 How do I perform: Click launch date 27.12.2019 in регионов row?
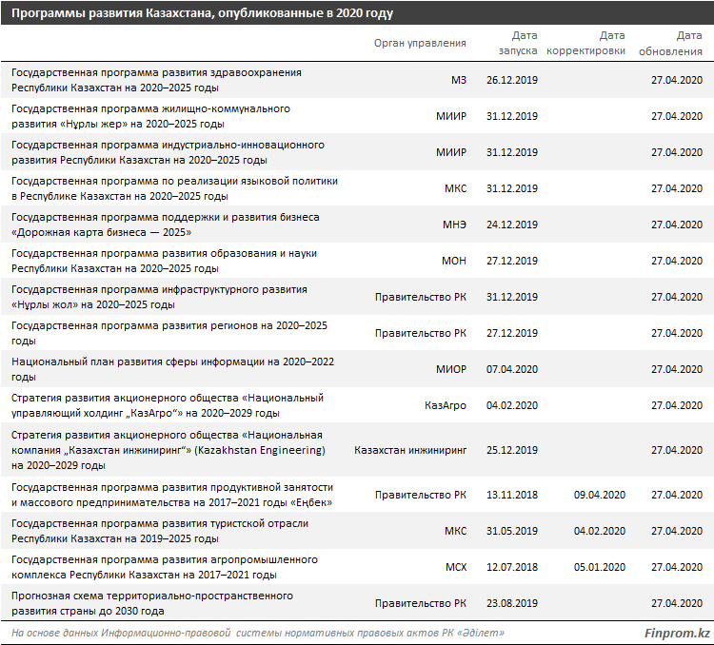click(512, 333)
